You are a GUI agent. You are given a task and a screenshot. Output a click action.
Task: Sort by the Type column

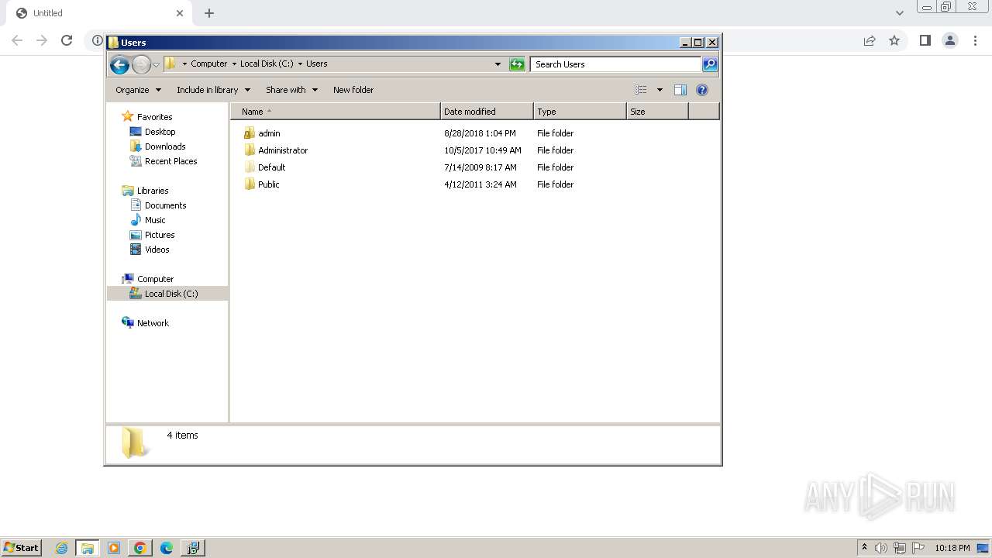(x=580, y=112)
